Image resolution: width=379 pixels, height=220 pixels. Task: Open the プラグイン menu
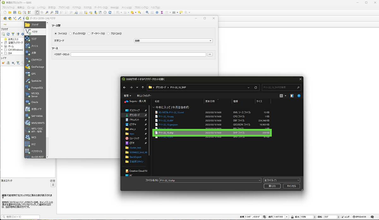64,7
